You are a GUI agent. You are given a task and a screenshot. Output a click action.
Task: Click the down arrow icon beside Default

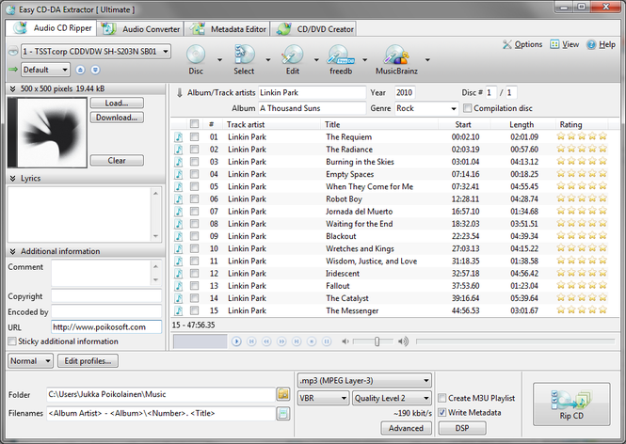pyautogui.click(x=95, y=70)
